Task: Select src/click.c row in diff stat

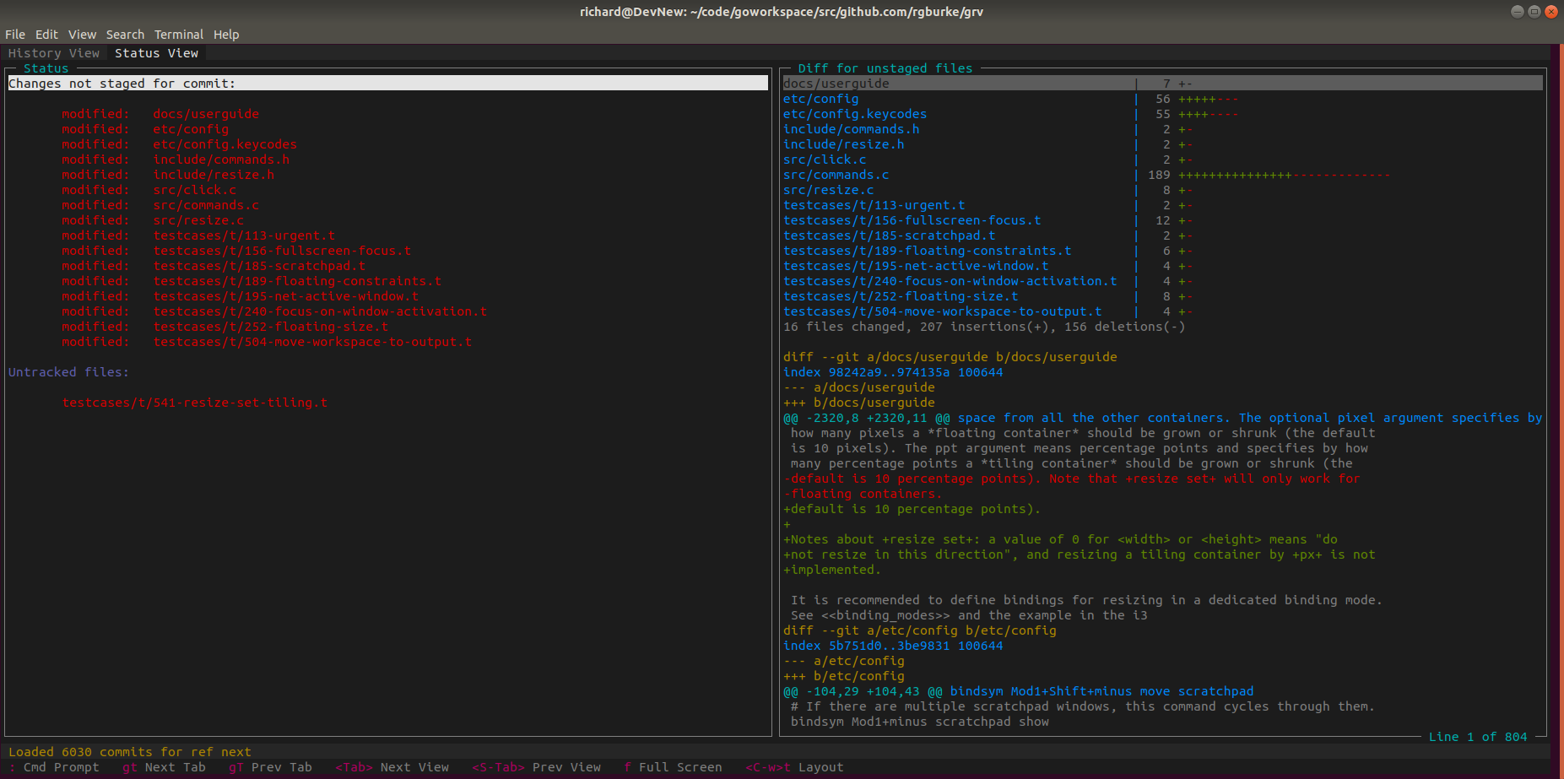Action: [x=988, y=160]
